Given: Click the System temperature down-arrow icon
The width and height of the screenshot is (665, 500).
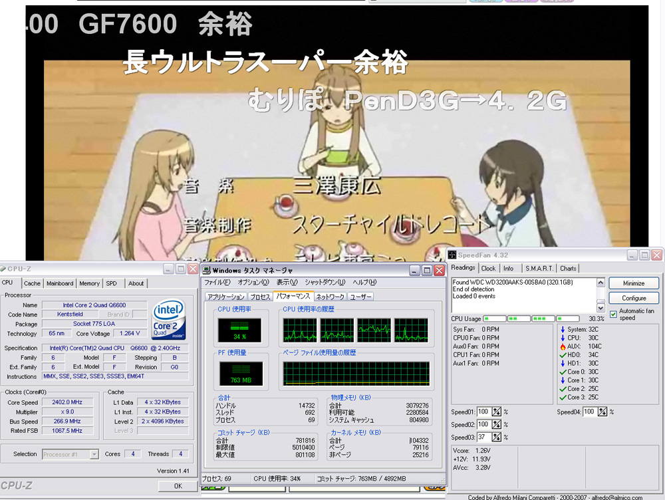Looking at the screenshot, I should pos(563,330).
